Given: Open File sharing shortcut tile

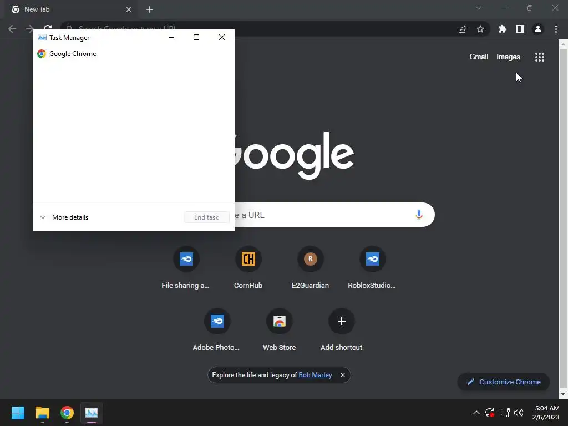Looking at the screenshot, I should (x=186, y=268).
